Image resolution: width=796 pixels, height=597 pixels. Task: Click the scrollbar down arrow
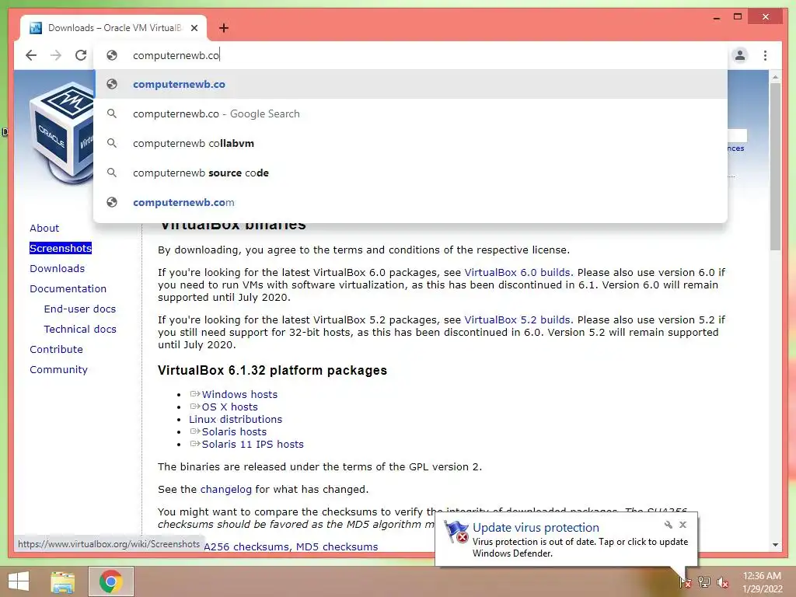(775, 545)
